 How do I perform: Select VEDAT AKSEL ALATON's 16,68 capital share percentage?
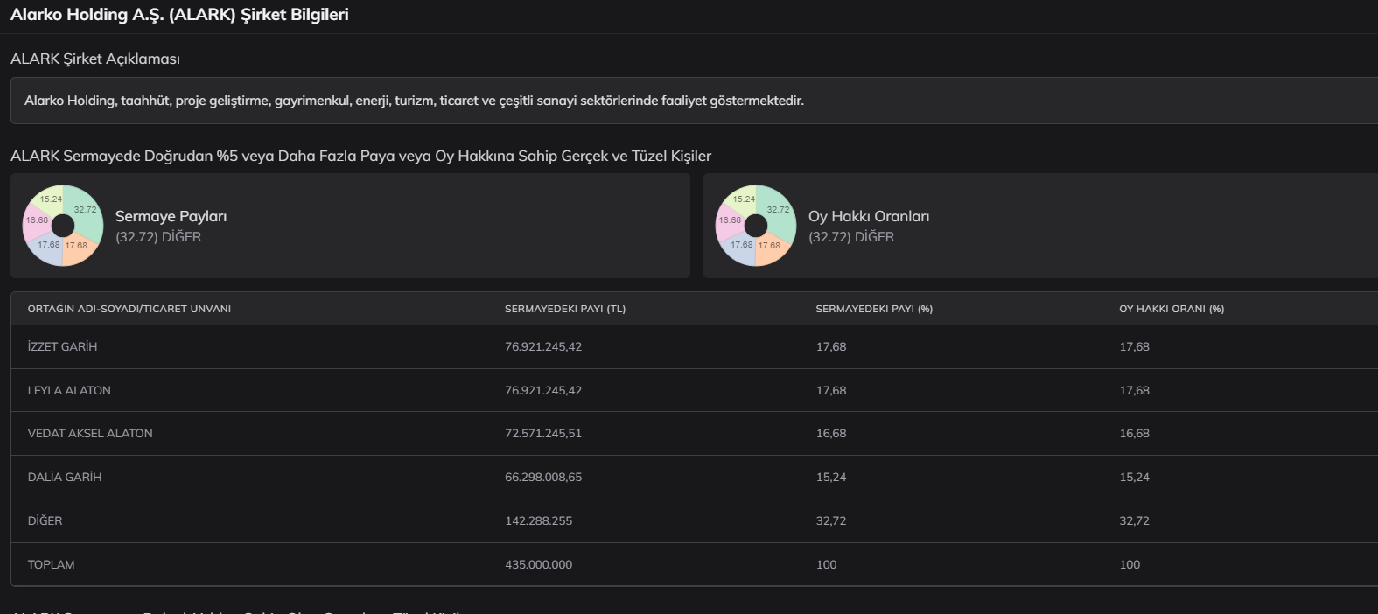(831, 433)
